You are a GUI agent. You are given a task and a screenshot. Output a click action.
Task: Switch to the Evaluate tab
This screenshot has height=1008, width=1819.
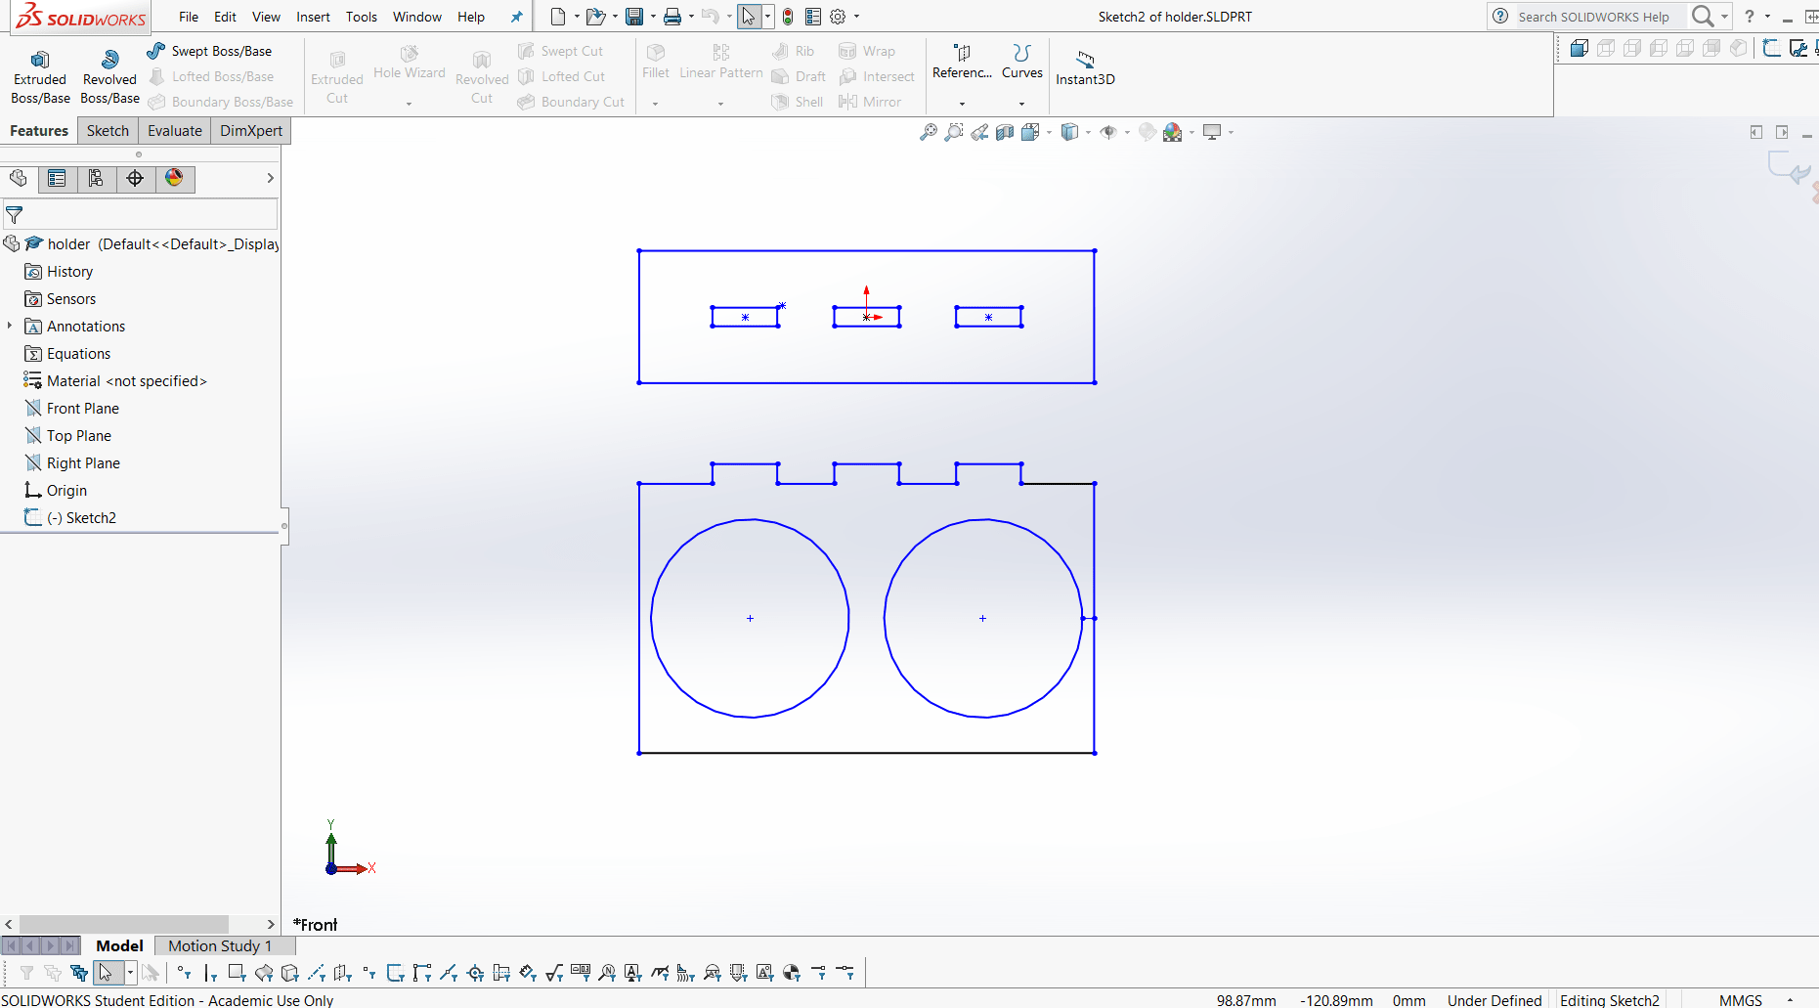(175, 131)
